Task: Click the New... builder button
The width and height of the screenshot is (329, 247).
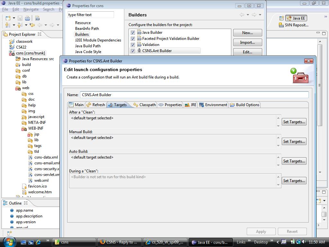Action: (x=247, y=33)
